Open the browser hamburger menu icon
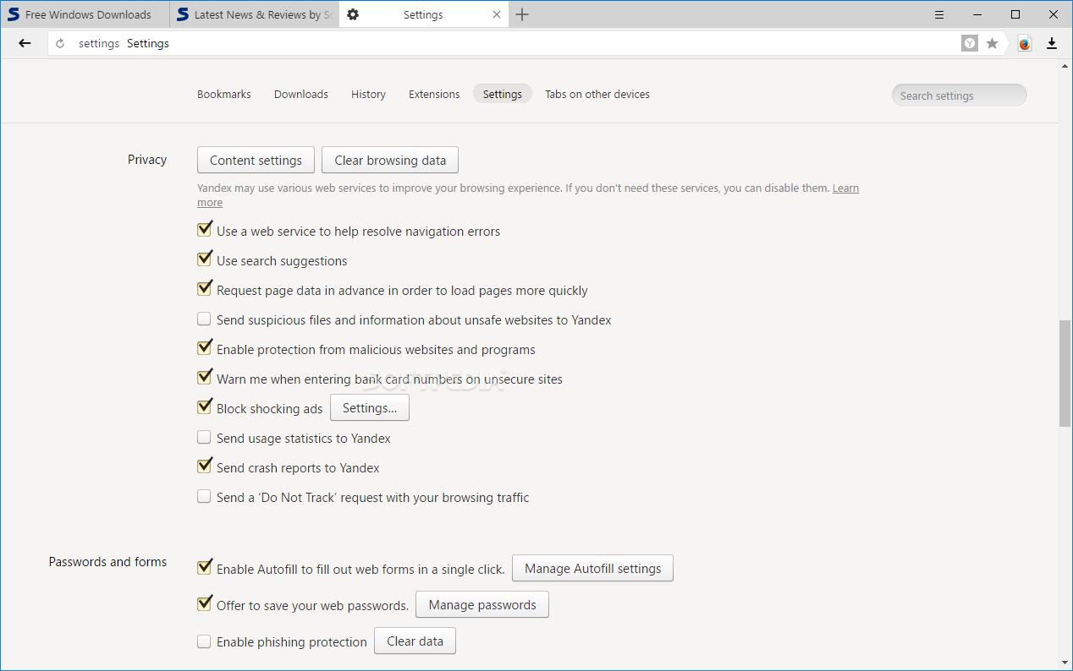The image size is (1073, 671). pos(939,14)
